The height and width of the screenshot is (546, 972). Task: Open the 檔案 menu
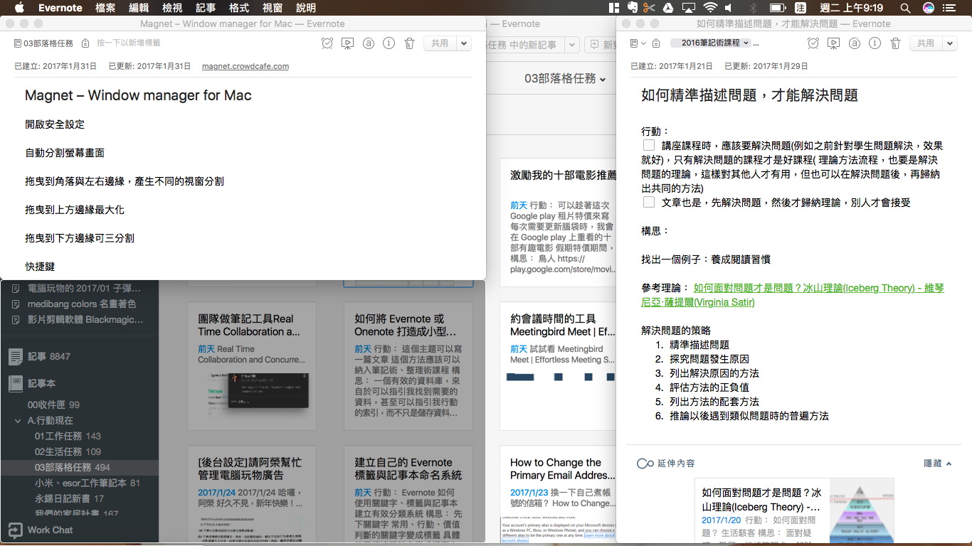click(105, 8)
